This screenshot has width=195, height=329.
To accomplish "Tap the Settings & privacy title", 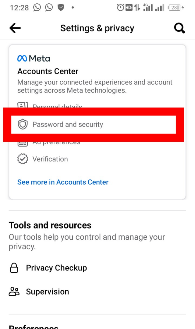I will click(97, 28).
